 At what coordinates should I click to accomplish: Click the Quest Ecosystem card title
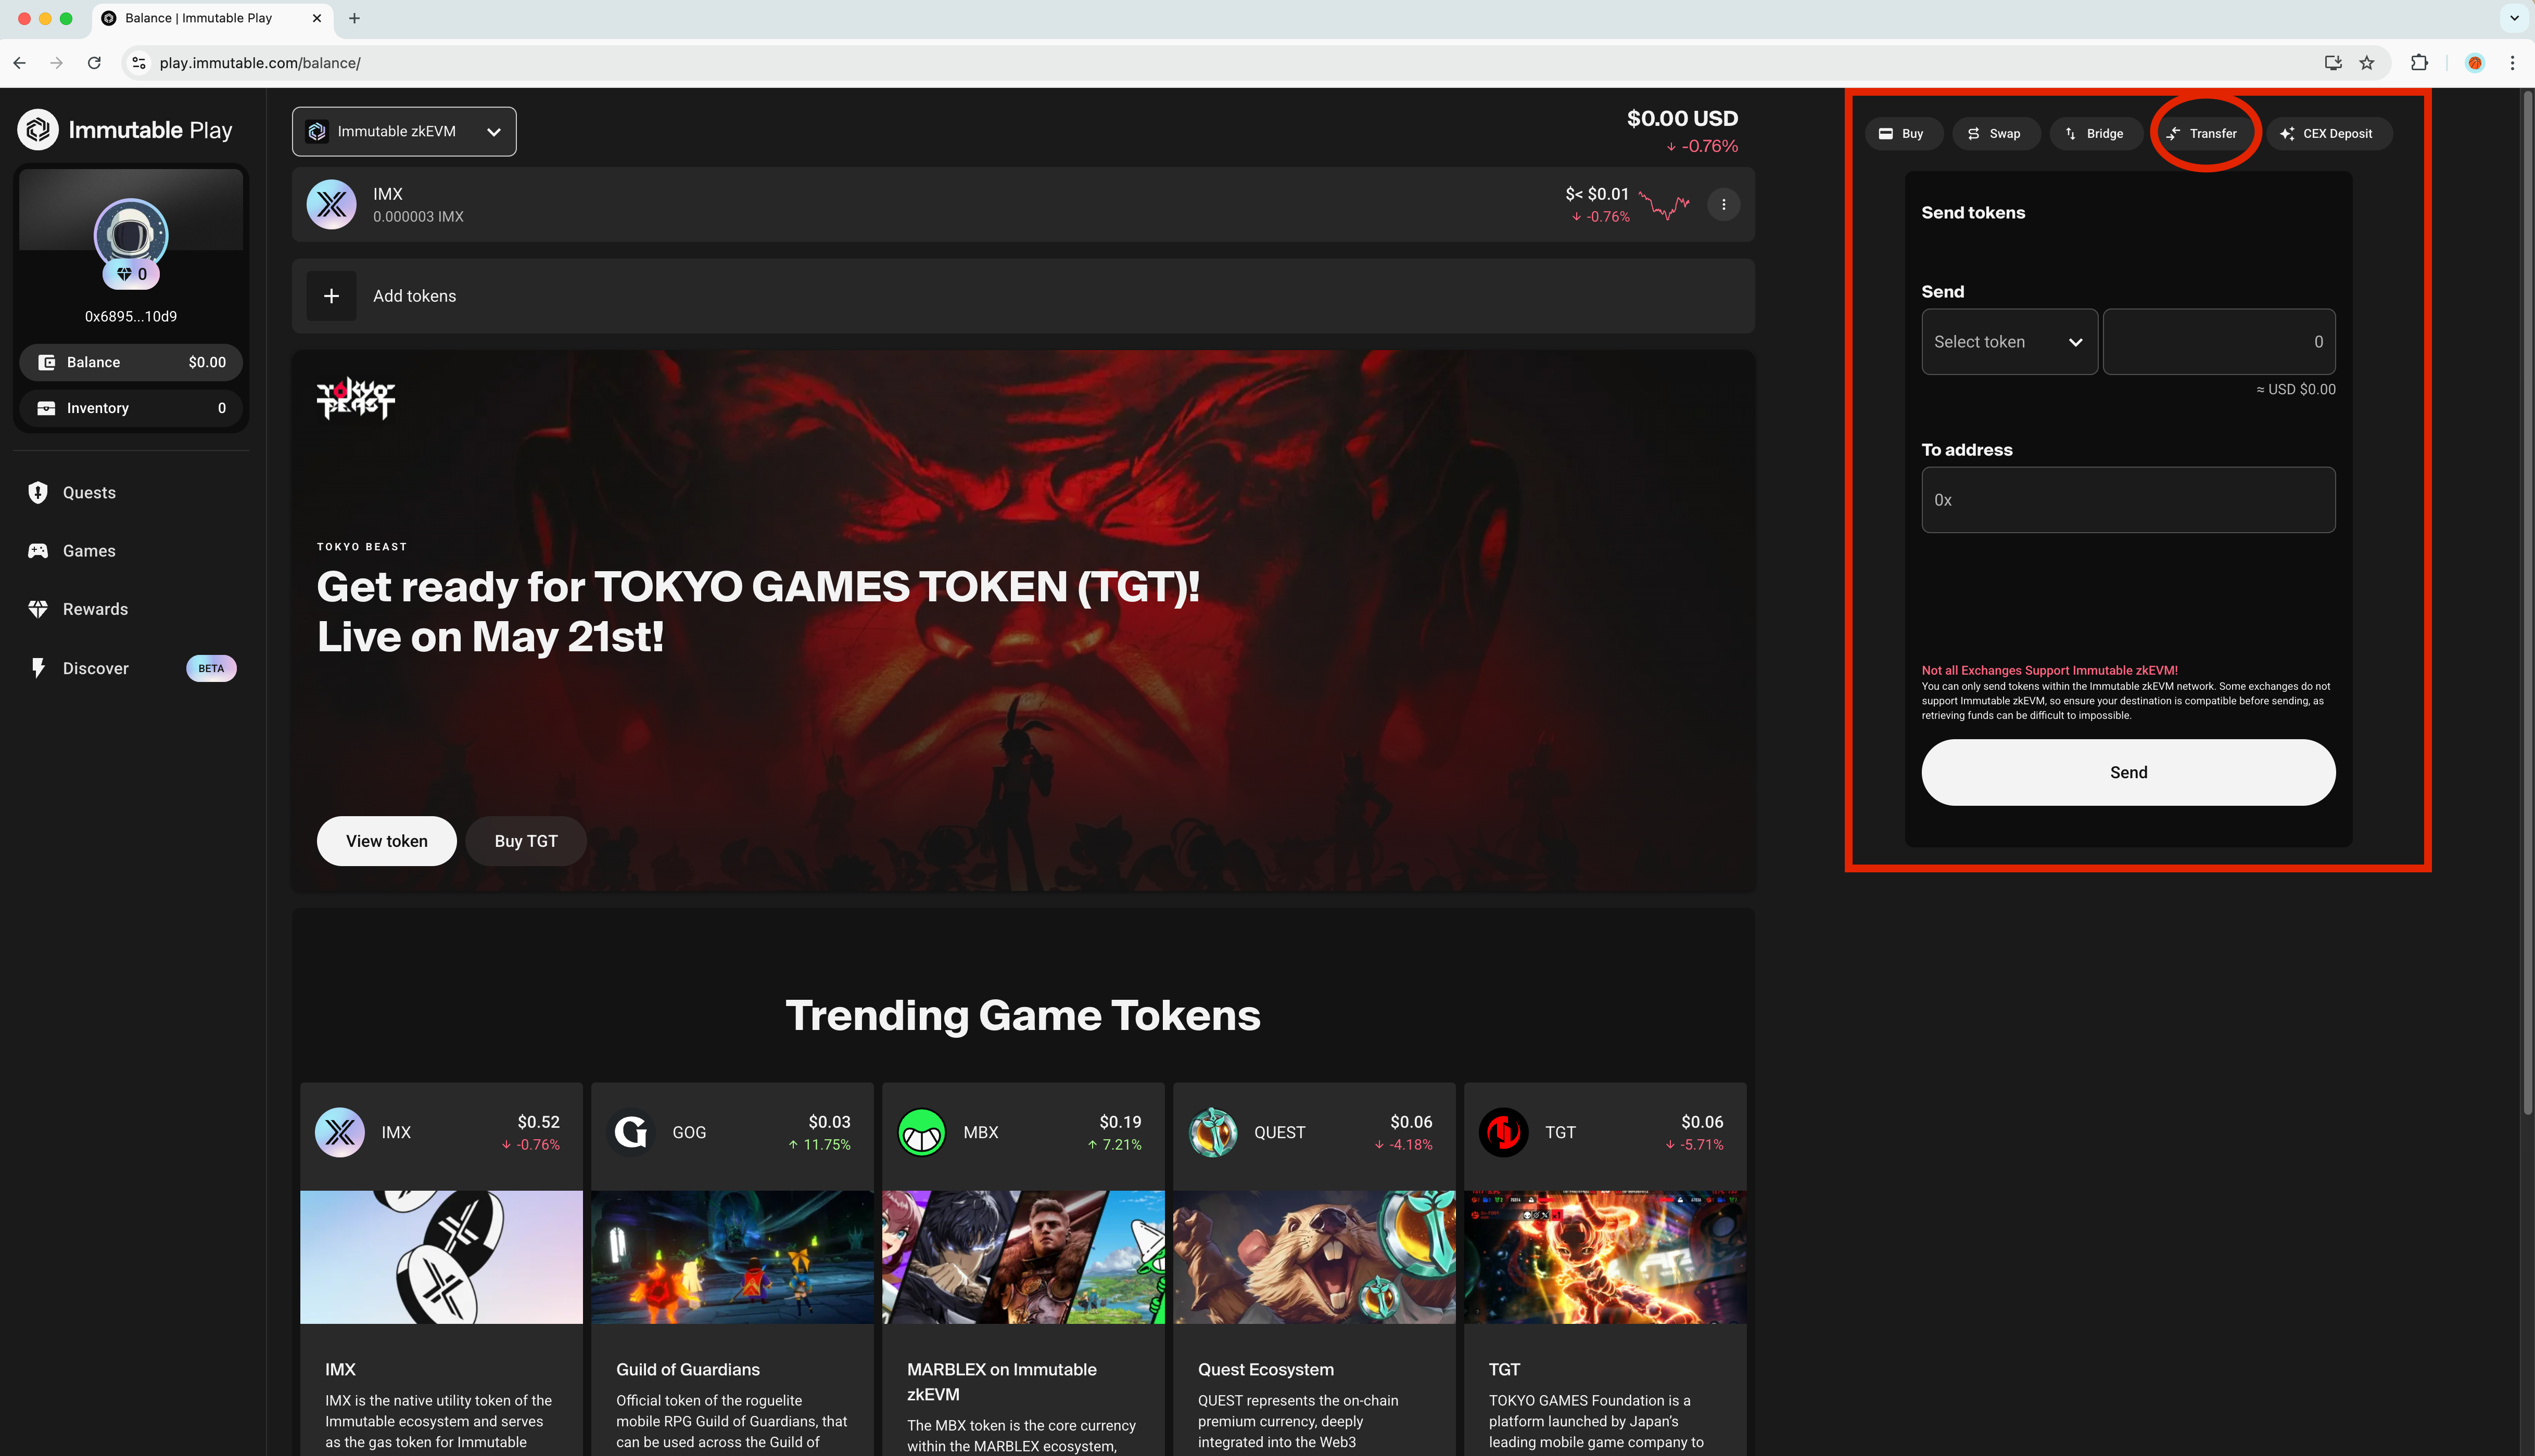click(1265, 1369)
